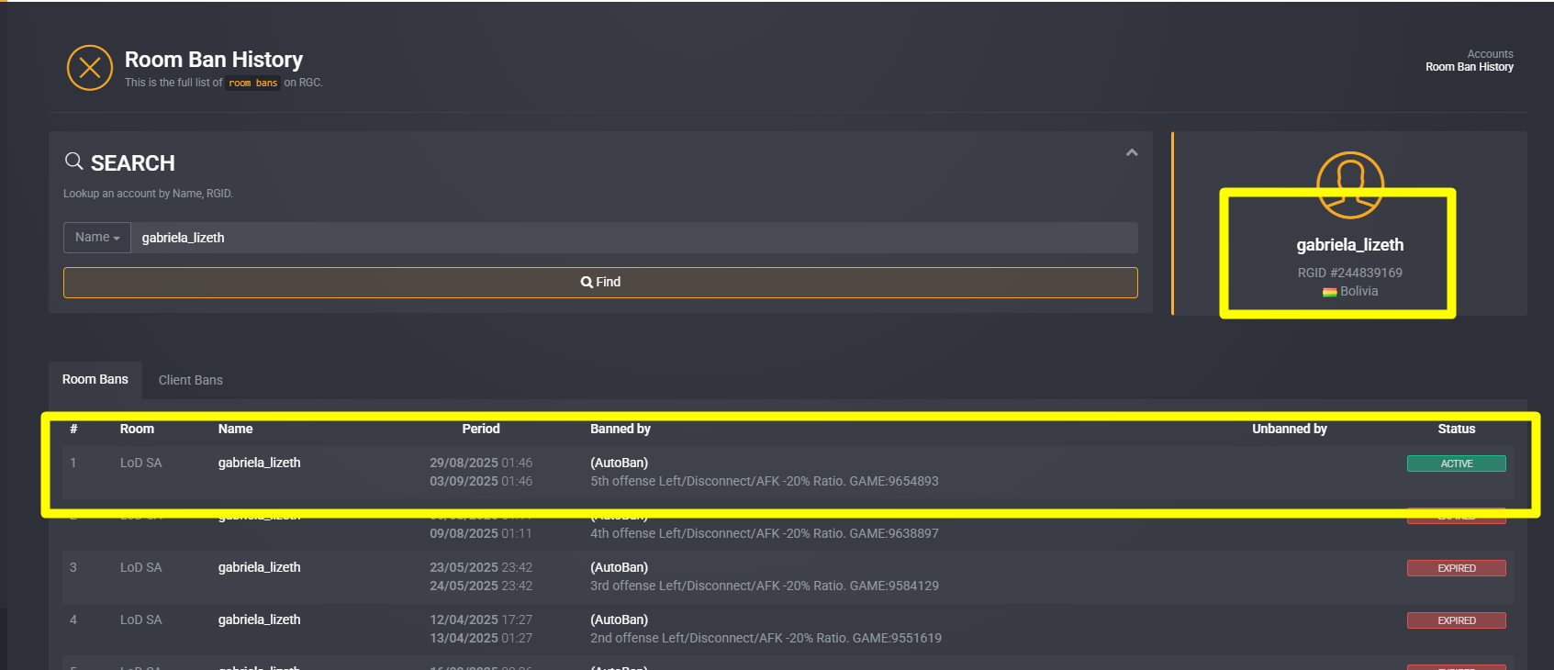This screenshot has width=1554, height=670.
Task: Click LoD SA room in row 3
Action: [140, 567]
